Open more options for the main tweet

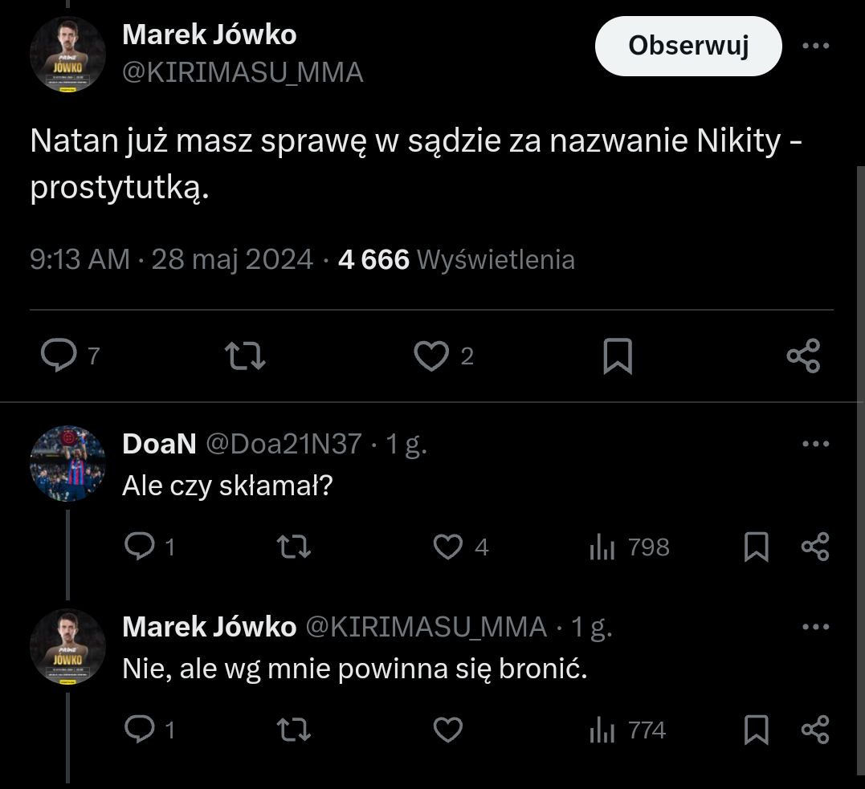click(816, 47)
